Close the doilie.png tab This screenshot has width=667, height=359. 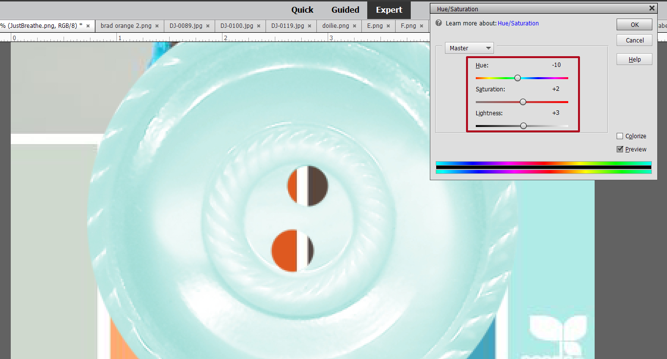(x=355, y=26)
